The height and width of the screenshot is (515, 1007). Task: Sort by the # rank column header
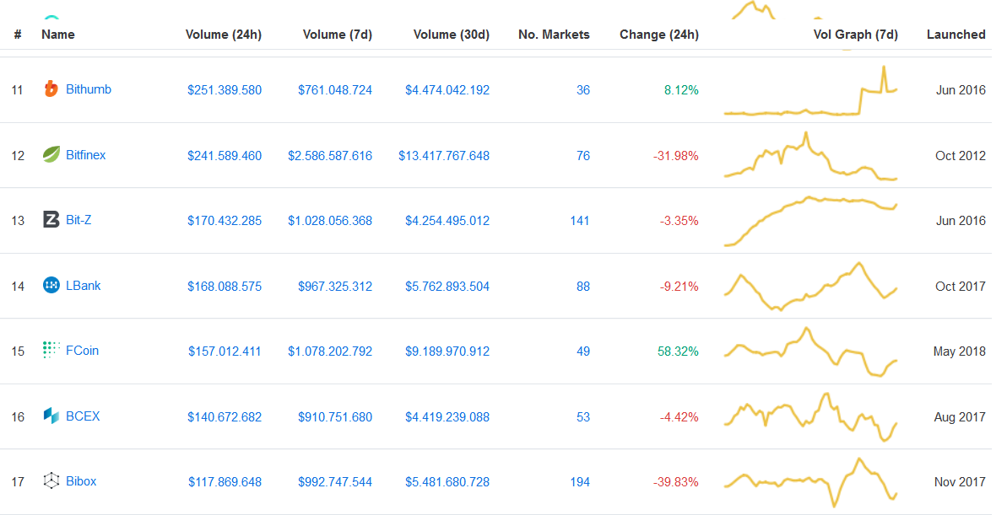pos(18,35)
